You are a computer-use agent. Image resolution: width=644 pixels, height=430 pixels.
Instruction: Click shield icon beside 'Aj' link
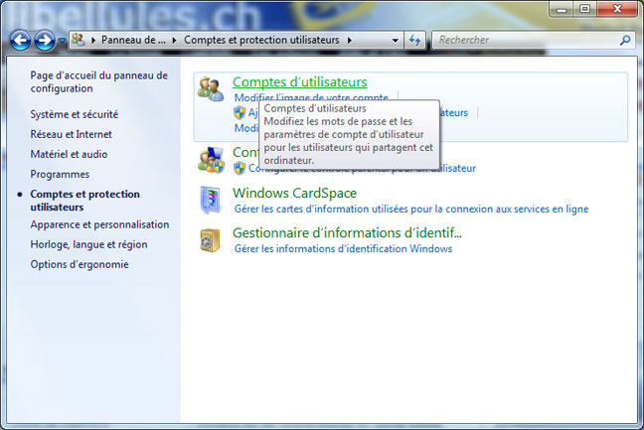[240, 112]
